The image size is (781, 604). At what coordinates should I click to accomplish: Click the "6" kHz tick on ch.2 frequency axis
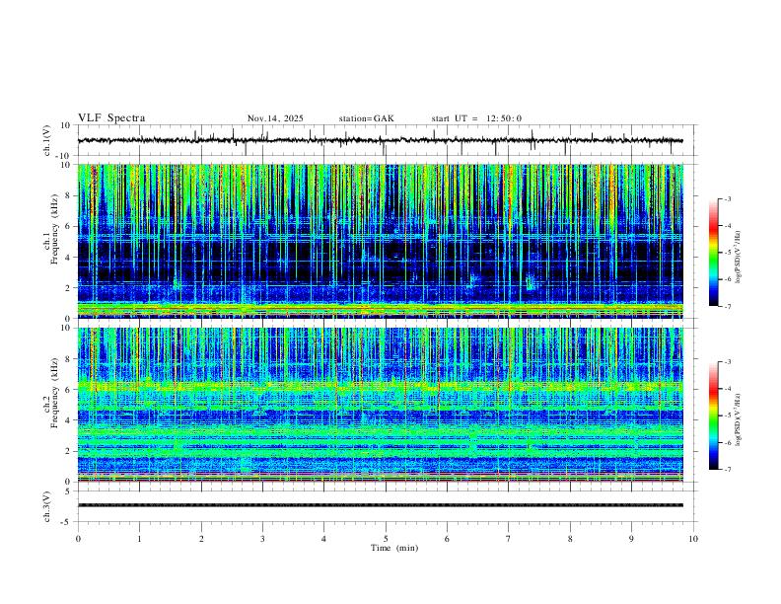tap(68, 390)
